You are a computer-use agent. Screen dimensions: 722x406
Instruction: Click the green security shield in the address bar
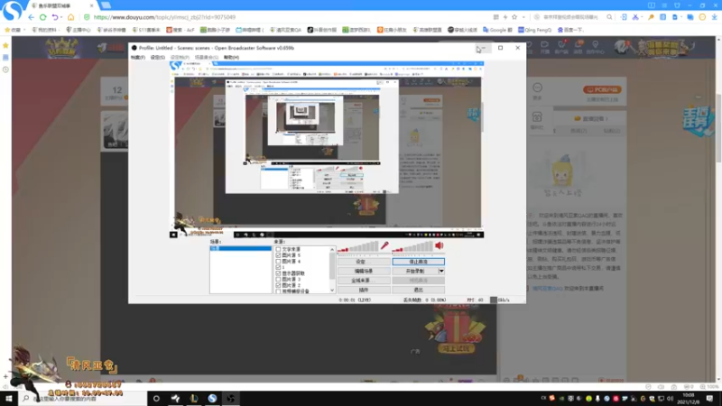pos(87,17)
